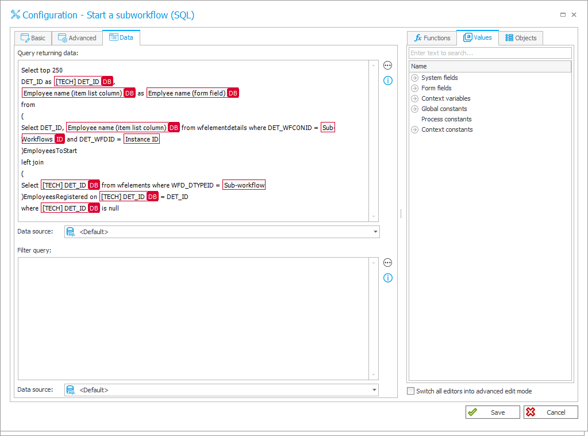Viewport: 588px width, 436px height.
Task: Expand the Context constants tree item
Action: [x=414, y=129]
